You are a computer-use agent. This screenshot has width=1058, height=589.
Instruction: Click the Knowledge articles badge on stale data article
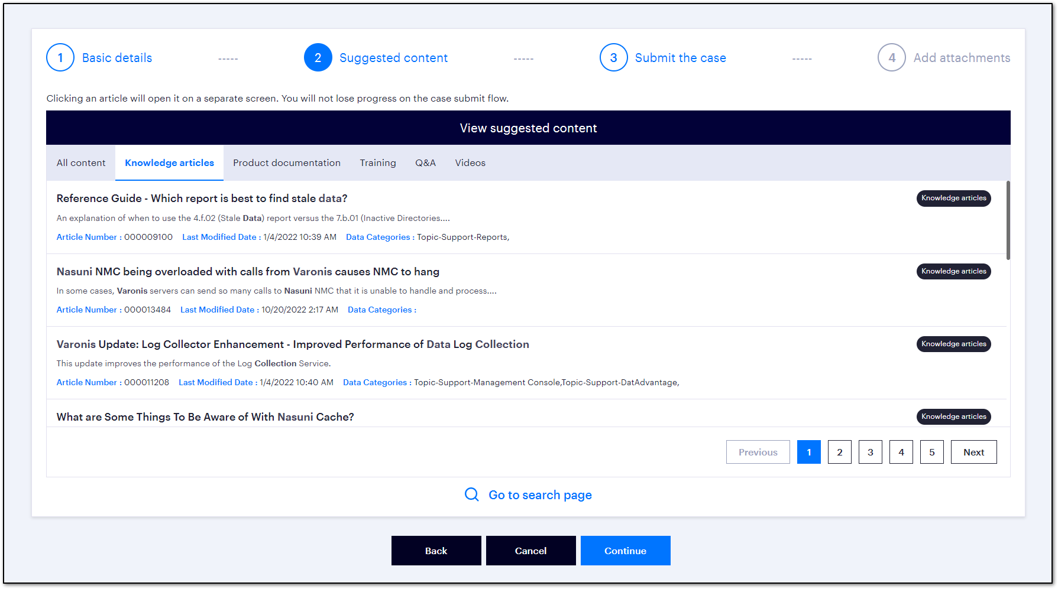(x=953, y=198)
